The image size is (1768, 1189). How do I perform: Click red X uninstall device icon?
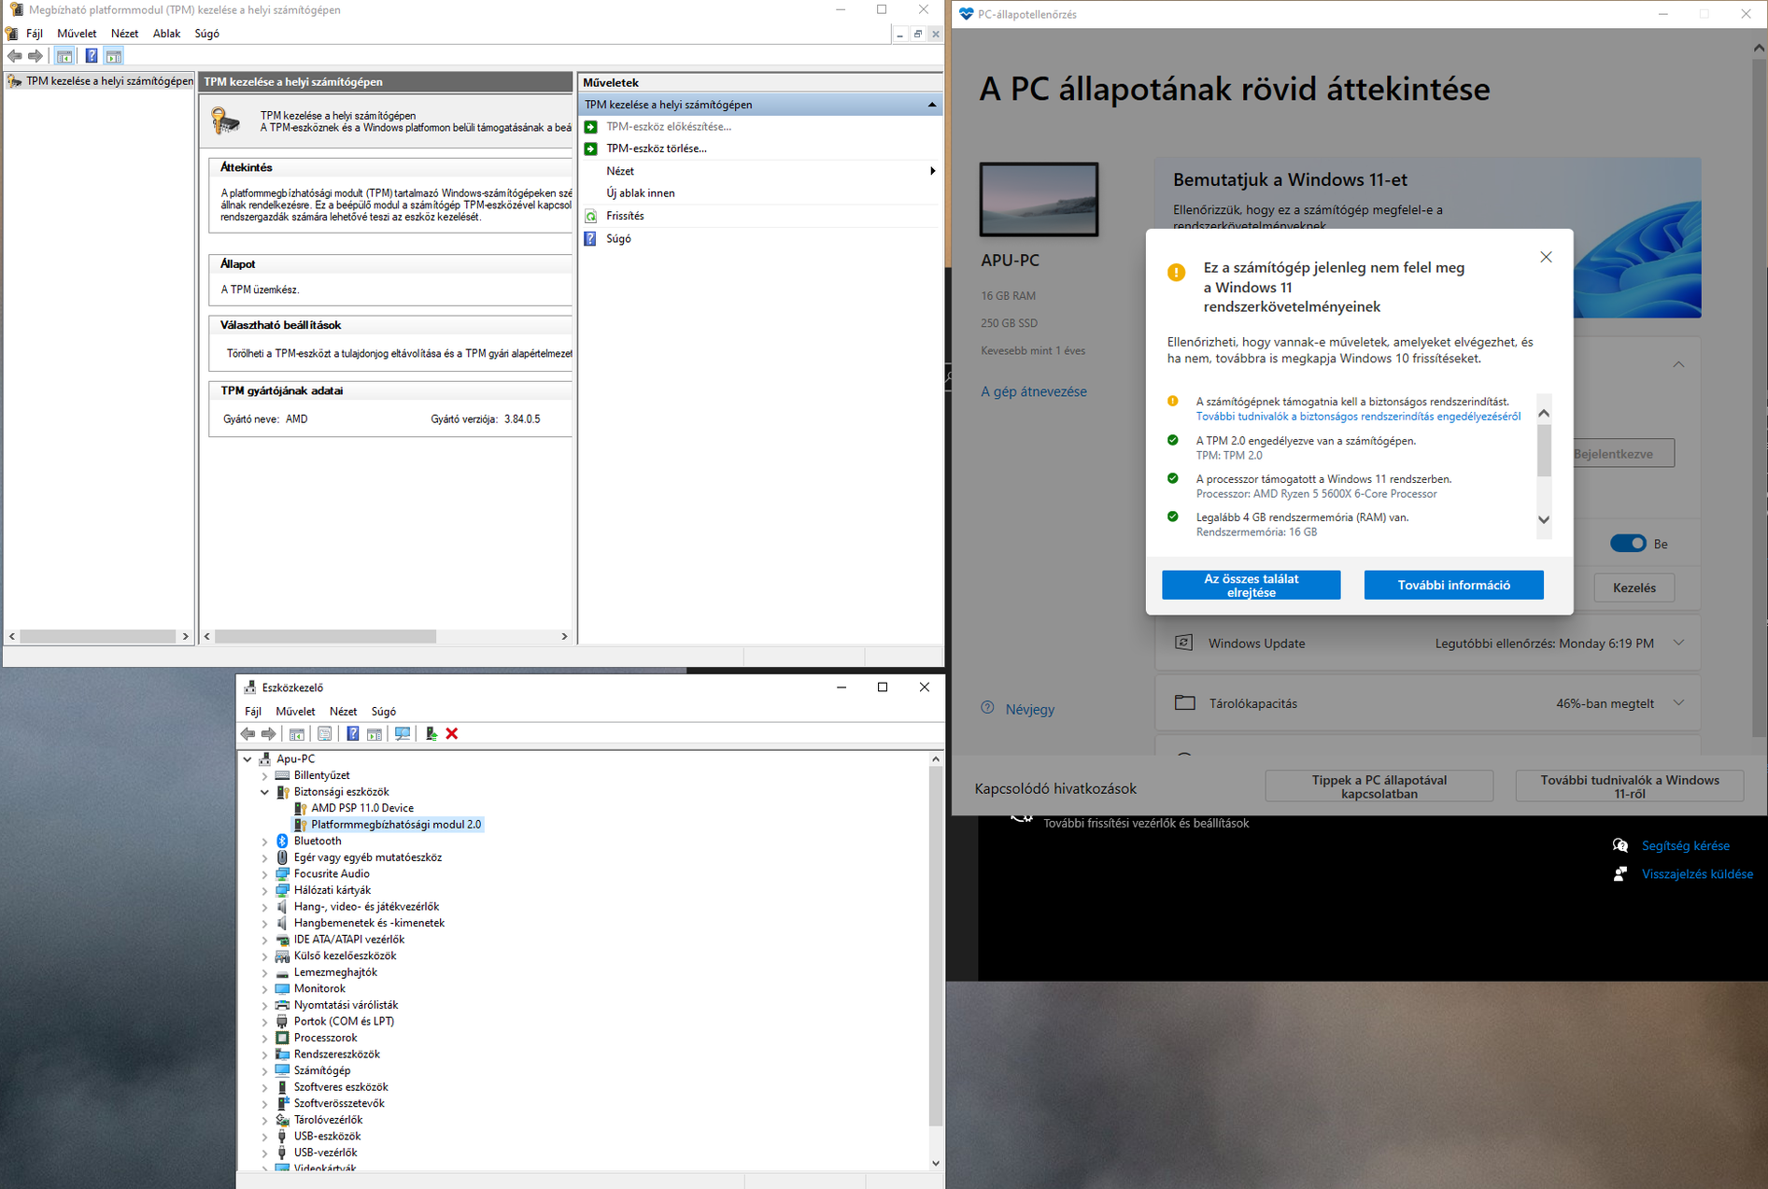point(452,734)
